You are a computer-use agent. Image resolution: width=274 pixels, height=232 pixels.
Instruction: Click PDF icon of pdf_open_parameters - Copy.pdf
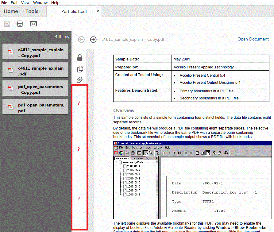[x=10, y=88]
